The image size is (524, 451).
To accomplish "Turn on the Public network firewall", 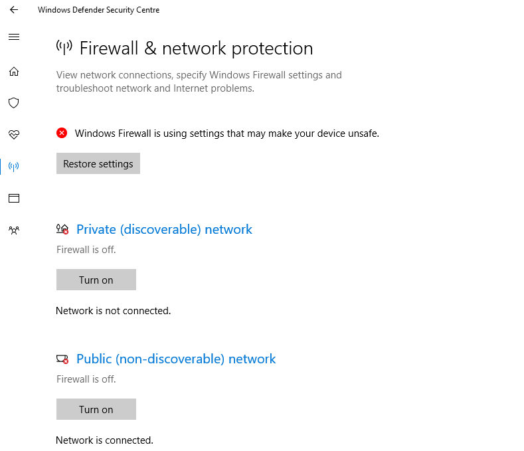I will point(96,409).
